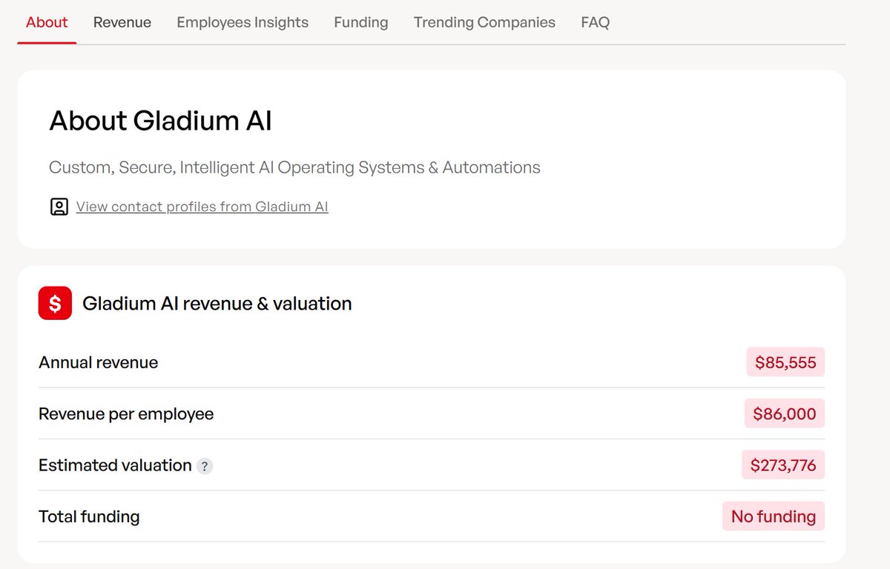The image size is (890, 569).
Task: Click the Revenue per employee label
Action: click(126, 414)
